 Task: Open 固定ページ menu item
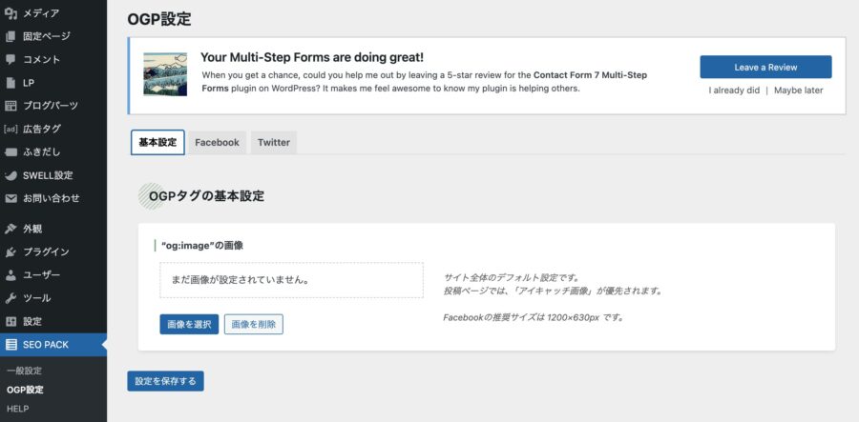[47, 36]
